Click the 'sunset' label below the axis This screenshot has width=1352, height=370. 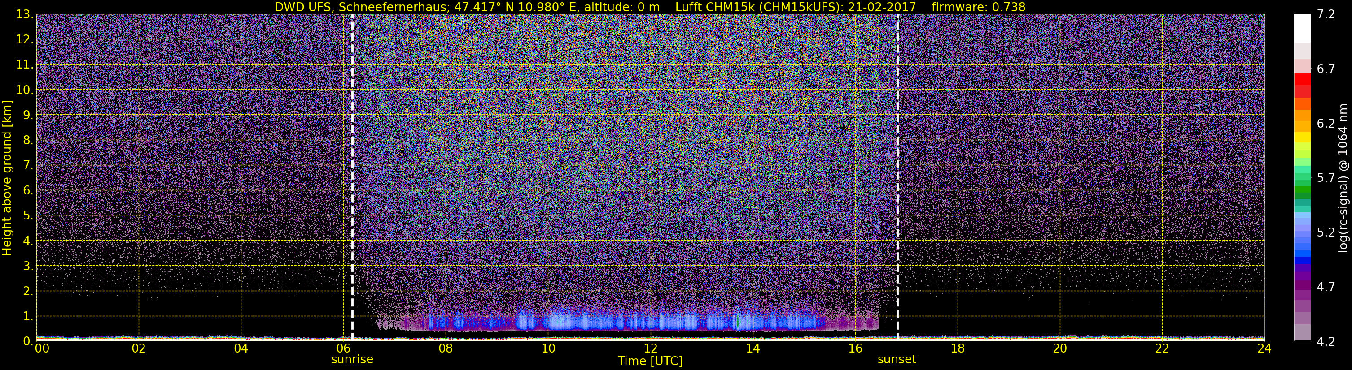897,360
